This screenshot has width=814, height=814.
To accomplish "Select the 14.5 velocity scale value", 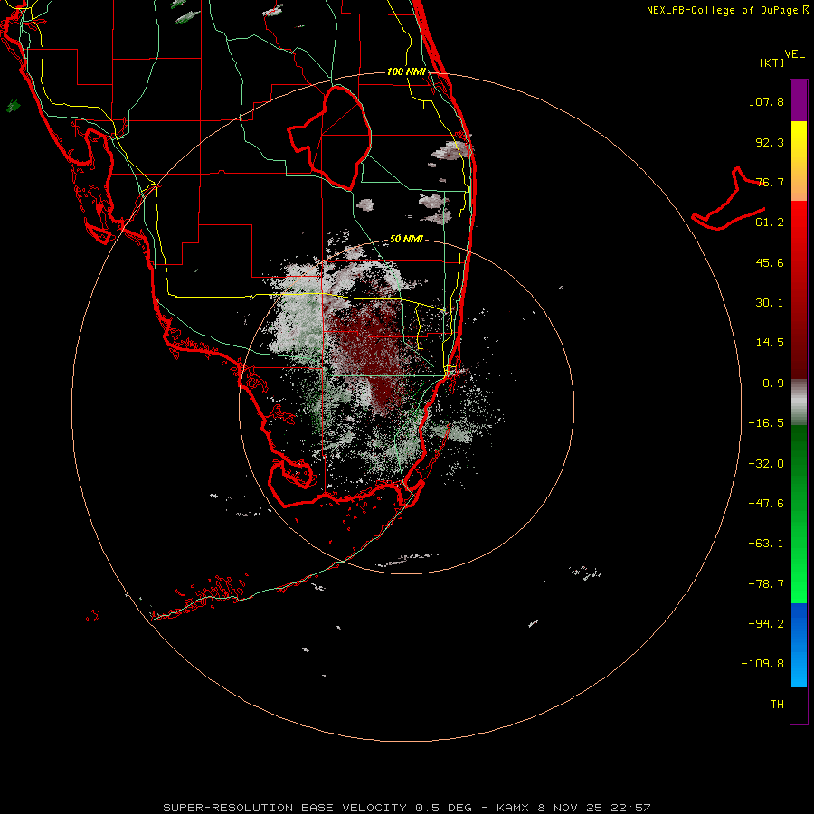I will pyautogui.click(x=770, y=343).
